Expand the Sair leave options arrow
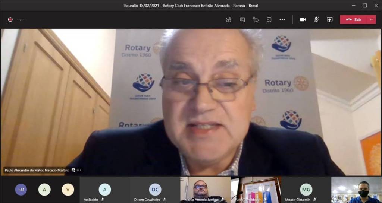Viewport: 382px width, 203px height. pyautogui.click(x=371, y=20)
